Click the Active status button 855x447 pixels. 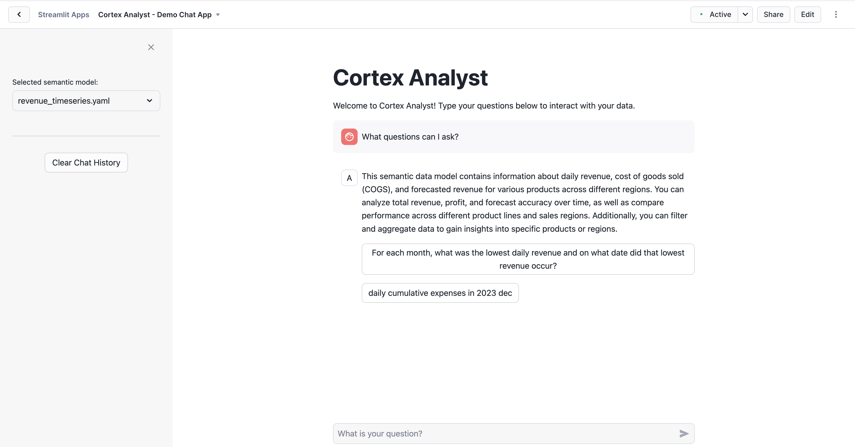click(720, 15)
